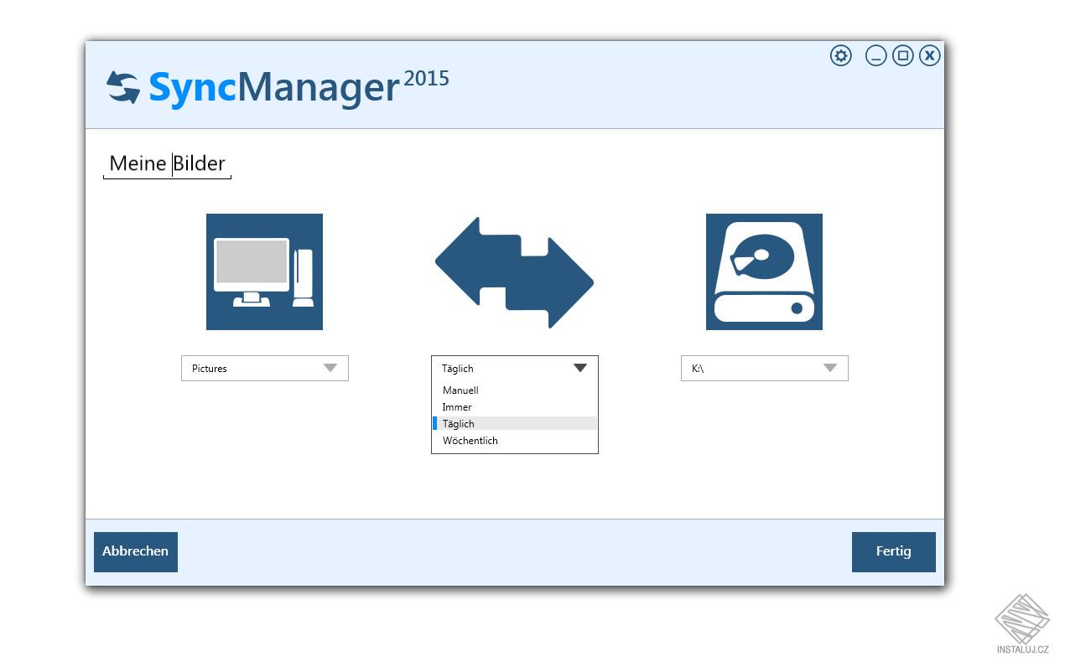Select Wöchentlich from the schedule list

coord(514,441)
